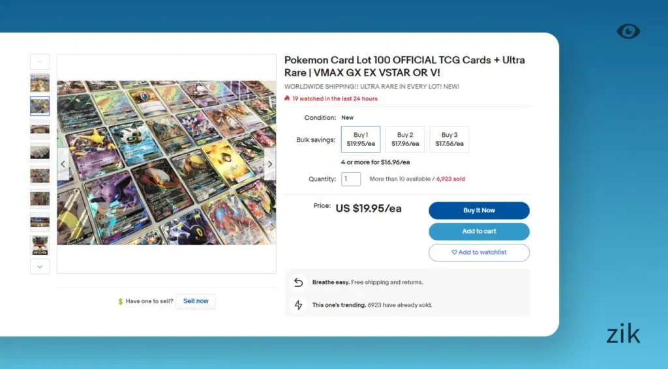Expand thumbnail list with the up chevron
This screenshot has width=668, height=369.
pyautogui.click(x=40, y=62)
